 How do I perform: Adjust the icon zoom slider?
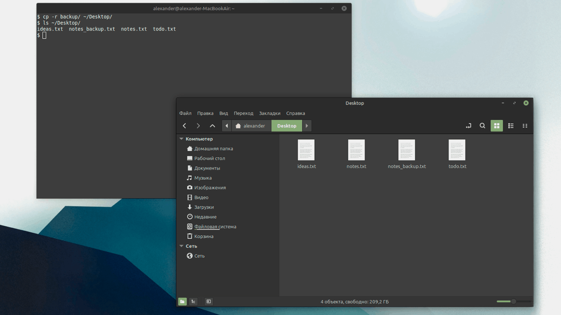click(513, 302)
